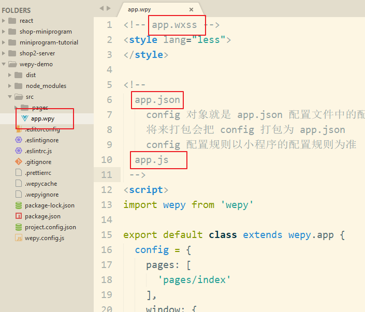Open package-lock.json file
The width and height of the screenshot is (365, 312).
coord(49,205)
